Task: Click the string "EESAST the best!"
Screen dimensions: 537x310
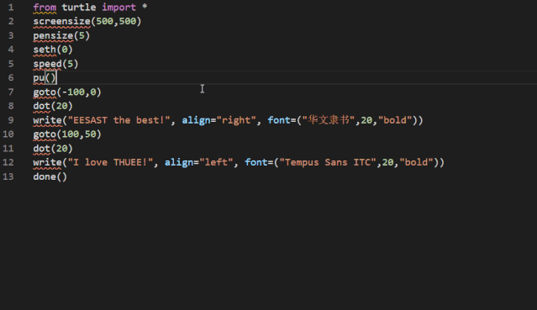Action: (x=118, y=120)
